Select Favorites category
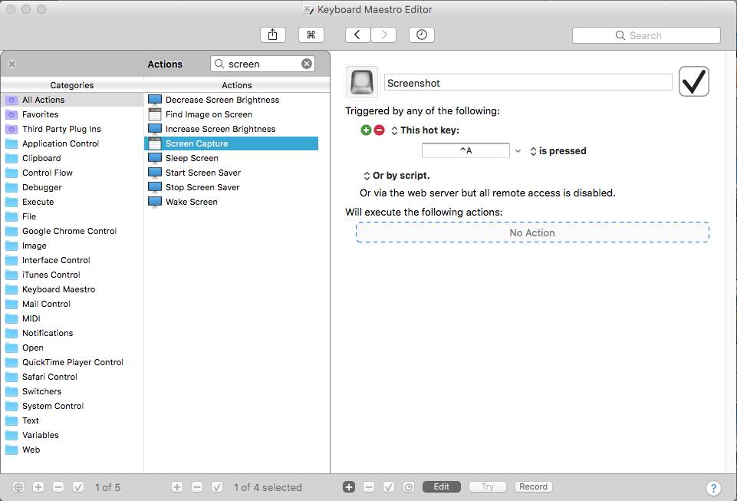Image resolution: width=737 pixels, height=501 pixels. click(72, 114)
